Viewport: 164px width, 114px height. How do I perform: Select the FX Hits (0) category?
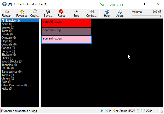pos(20,68)
